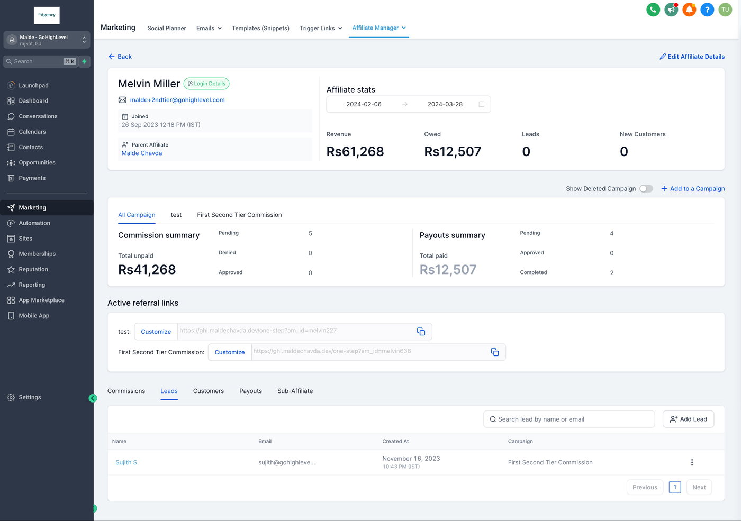Open the Malde - GoHighLevel account switcher
This screenshot has width=741, height=521.
47,40
